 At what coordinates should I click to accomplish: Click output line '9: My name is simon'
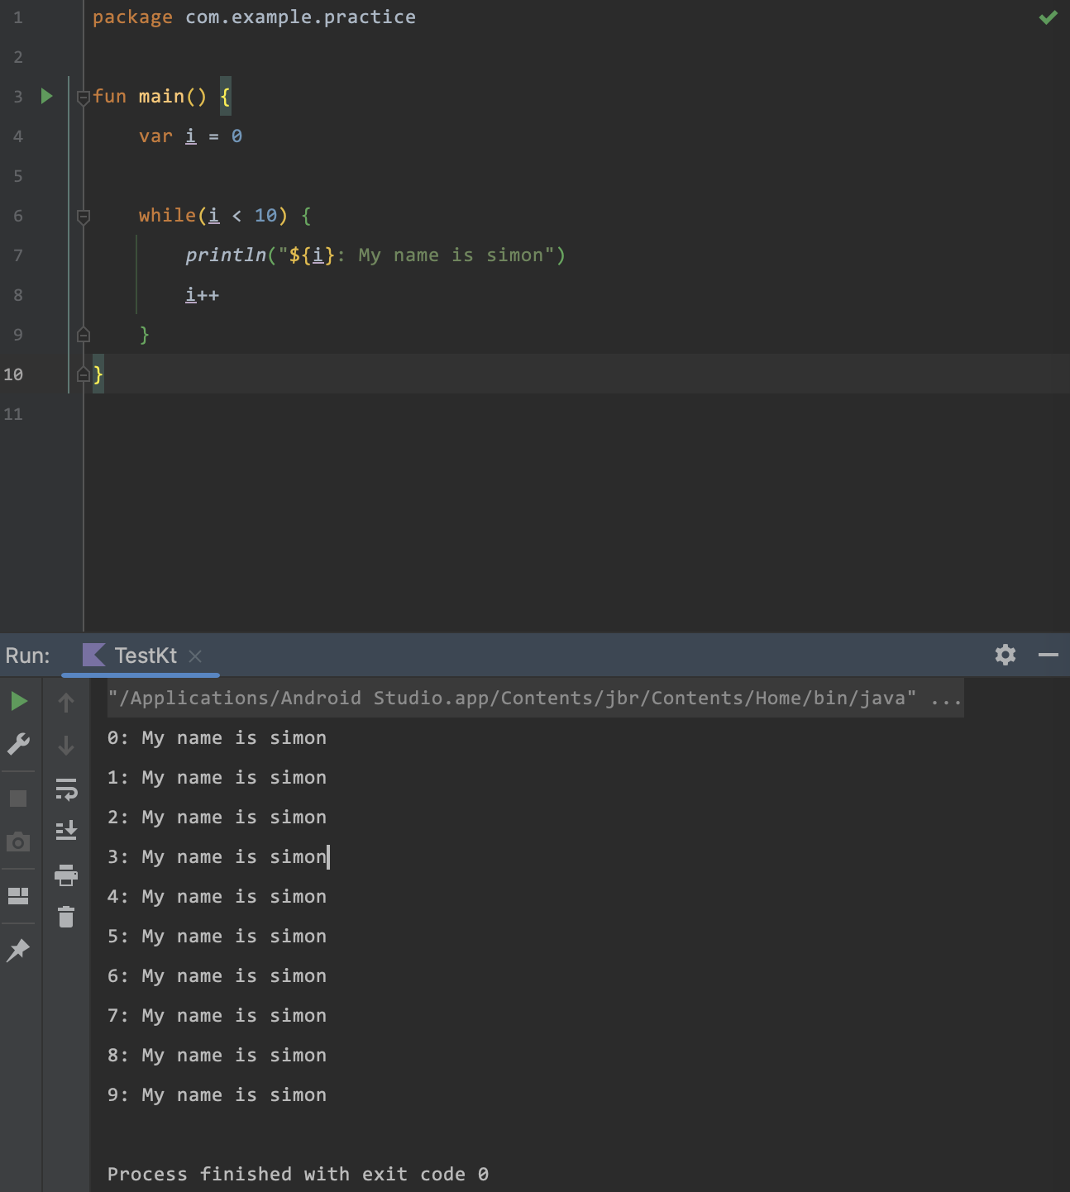[x=217, y=1095]
